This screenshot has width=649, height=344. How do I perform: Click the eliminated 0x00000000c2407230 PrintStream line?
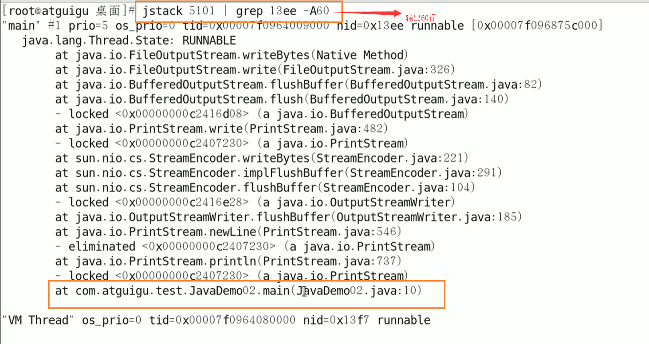pos(245,247)
